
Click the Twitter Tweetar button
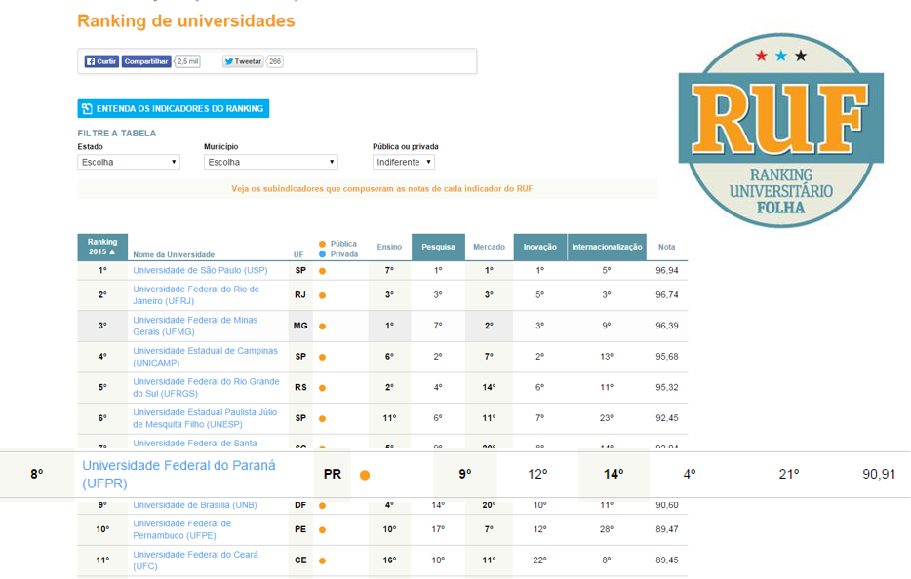[x=243, y=61]
